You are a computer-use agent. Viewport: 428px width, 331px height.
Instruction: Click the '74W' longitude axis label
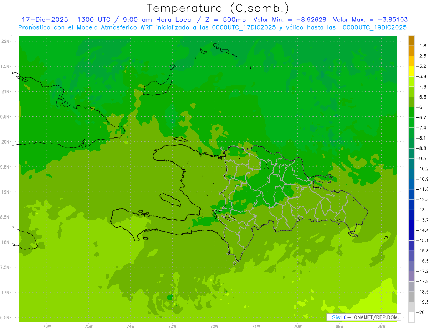tap(131, 326)
